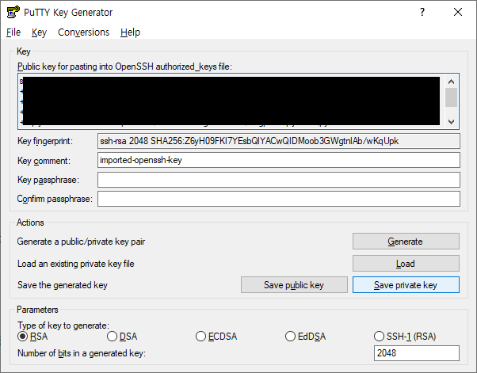This screenshot has height=373, width=477.
Task: Click the 'Confirm passphrase:' label
Action: [55, 199]
